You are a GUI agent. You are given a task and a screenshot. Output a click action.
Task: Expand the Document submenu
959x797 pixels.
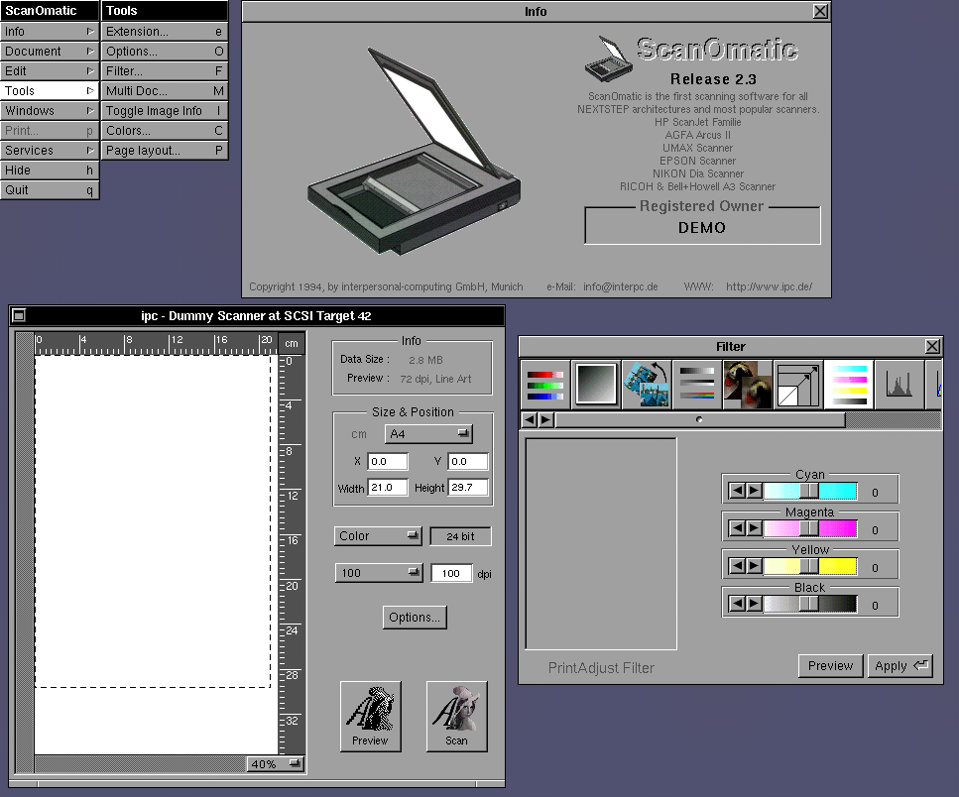tap(50, 52)
